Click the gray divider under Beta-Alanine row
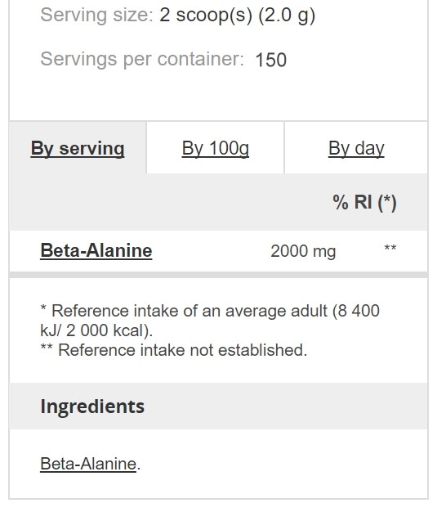Viewport: 437px width, 512px height. tap(219, 275)
